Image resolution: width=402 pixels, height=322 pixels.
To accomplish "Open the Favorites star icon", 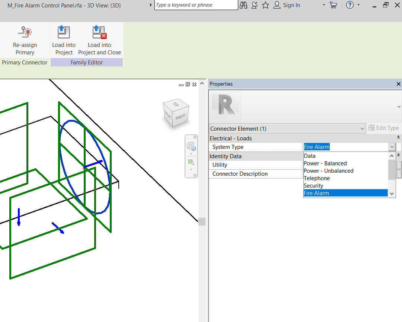I will pyautogui.click(x=265, y=5).
